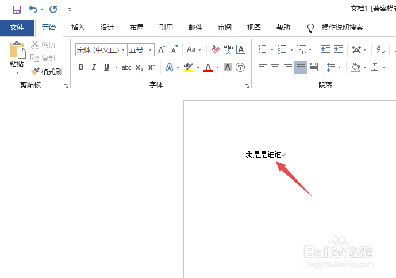Click the 格式刷 format painter
The image size is (396, 278).
pyautogui.click(x=46, y=71)
